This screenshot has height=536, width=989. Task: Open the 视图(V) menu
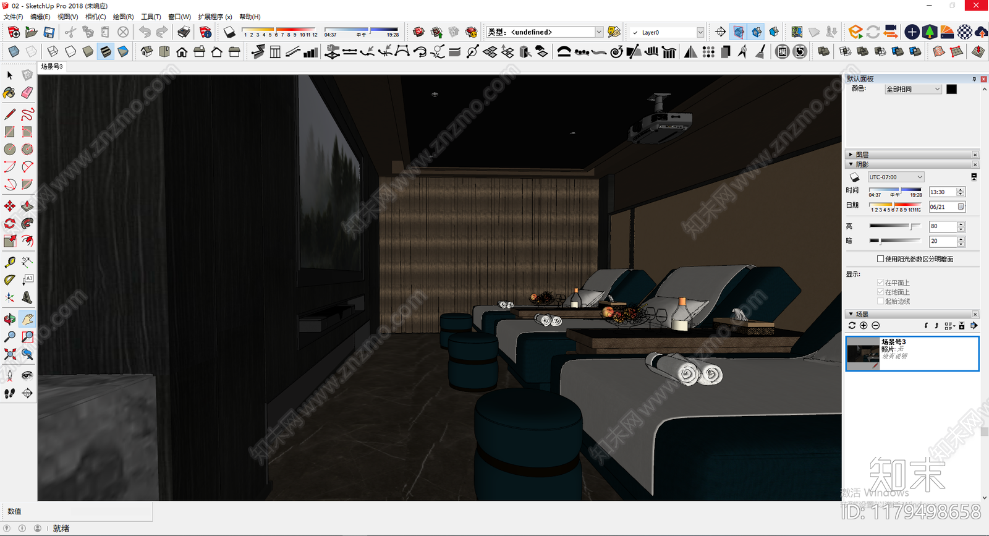(x=67, y=17)
